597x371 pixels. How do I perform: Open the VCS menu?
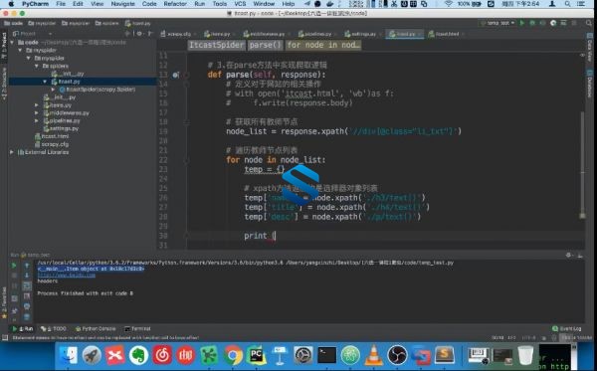(x=240, y=4)
